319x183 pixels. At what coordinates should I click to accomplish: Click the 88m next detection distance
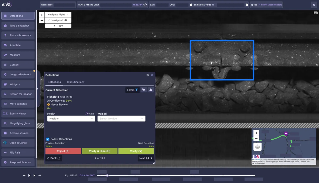pyautogui.click(x=151, y=146)
